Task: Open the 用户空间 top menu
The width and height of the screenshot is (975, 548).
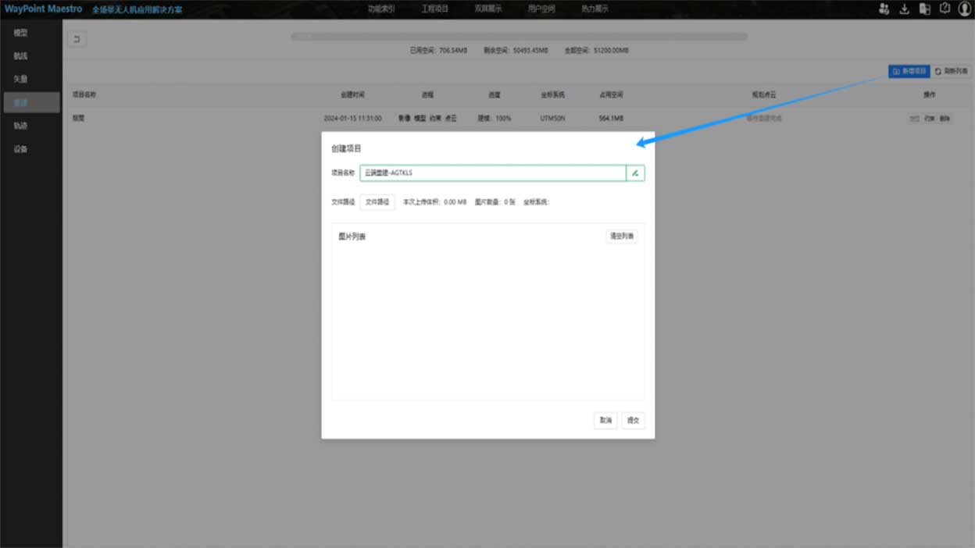Action: [x=541, y=9]
